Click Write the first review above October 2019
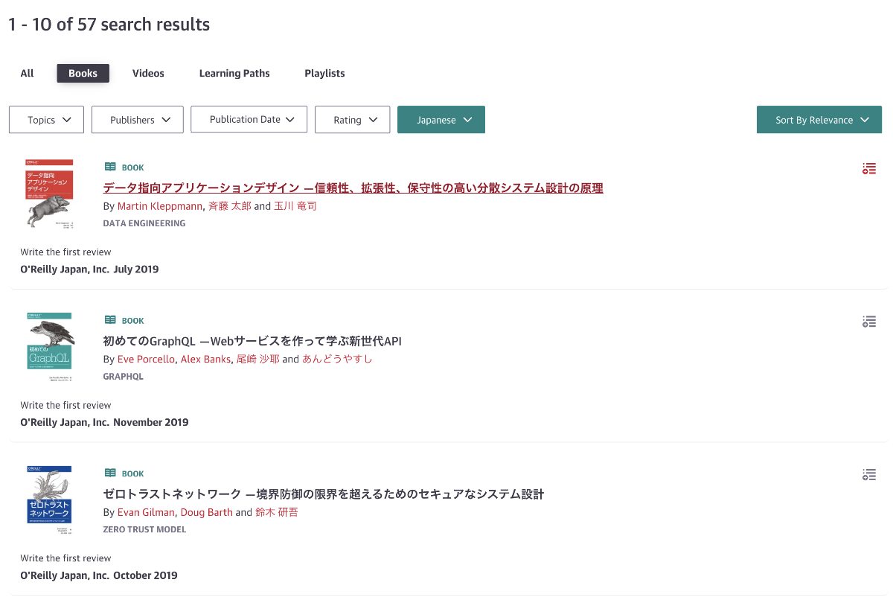This screenshot has width=893, height=600. tap(65, 558)
